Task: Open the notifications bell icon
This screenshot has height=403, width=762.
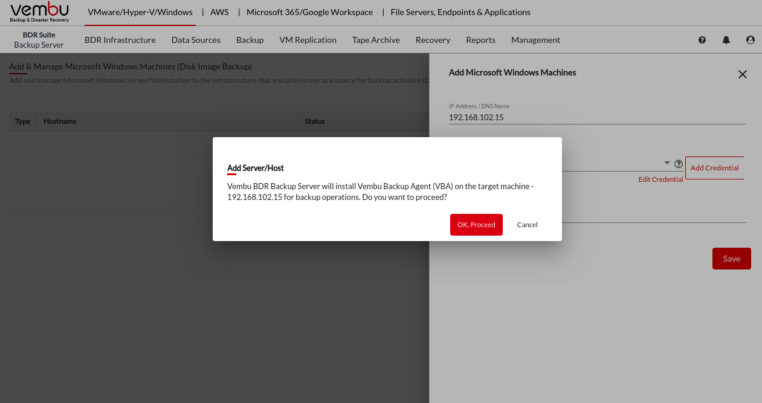Action: (x=726, y=40)
